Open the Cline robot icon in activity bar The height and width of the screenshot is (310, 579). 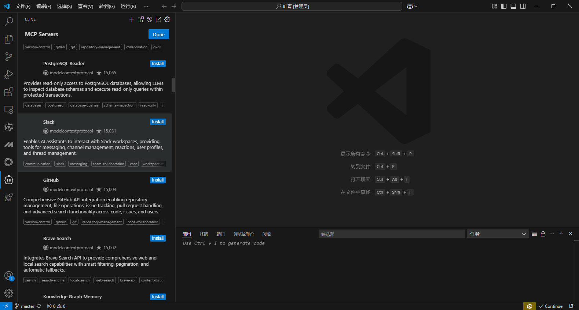click(9, 180)
